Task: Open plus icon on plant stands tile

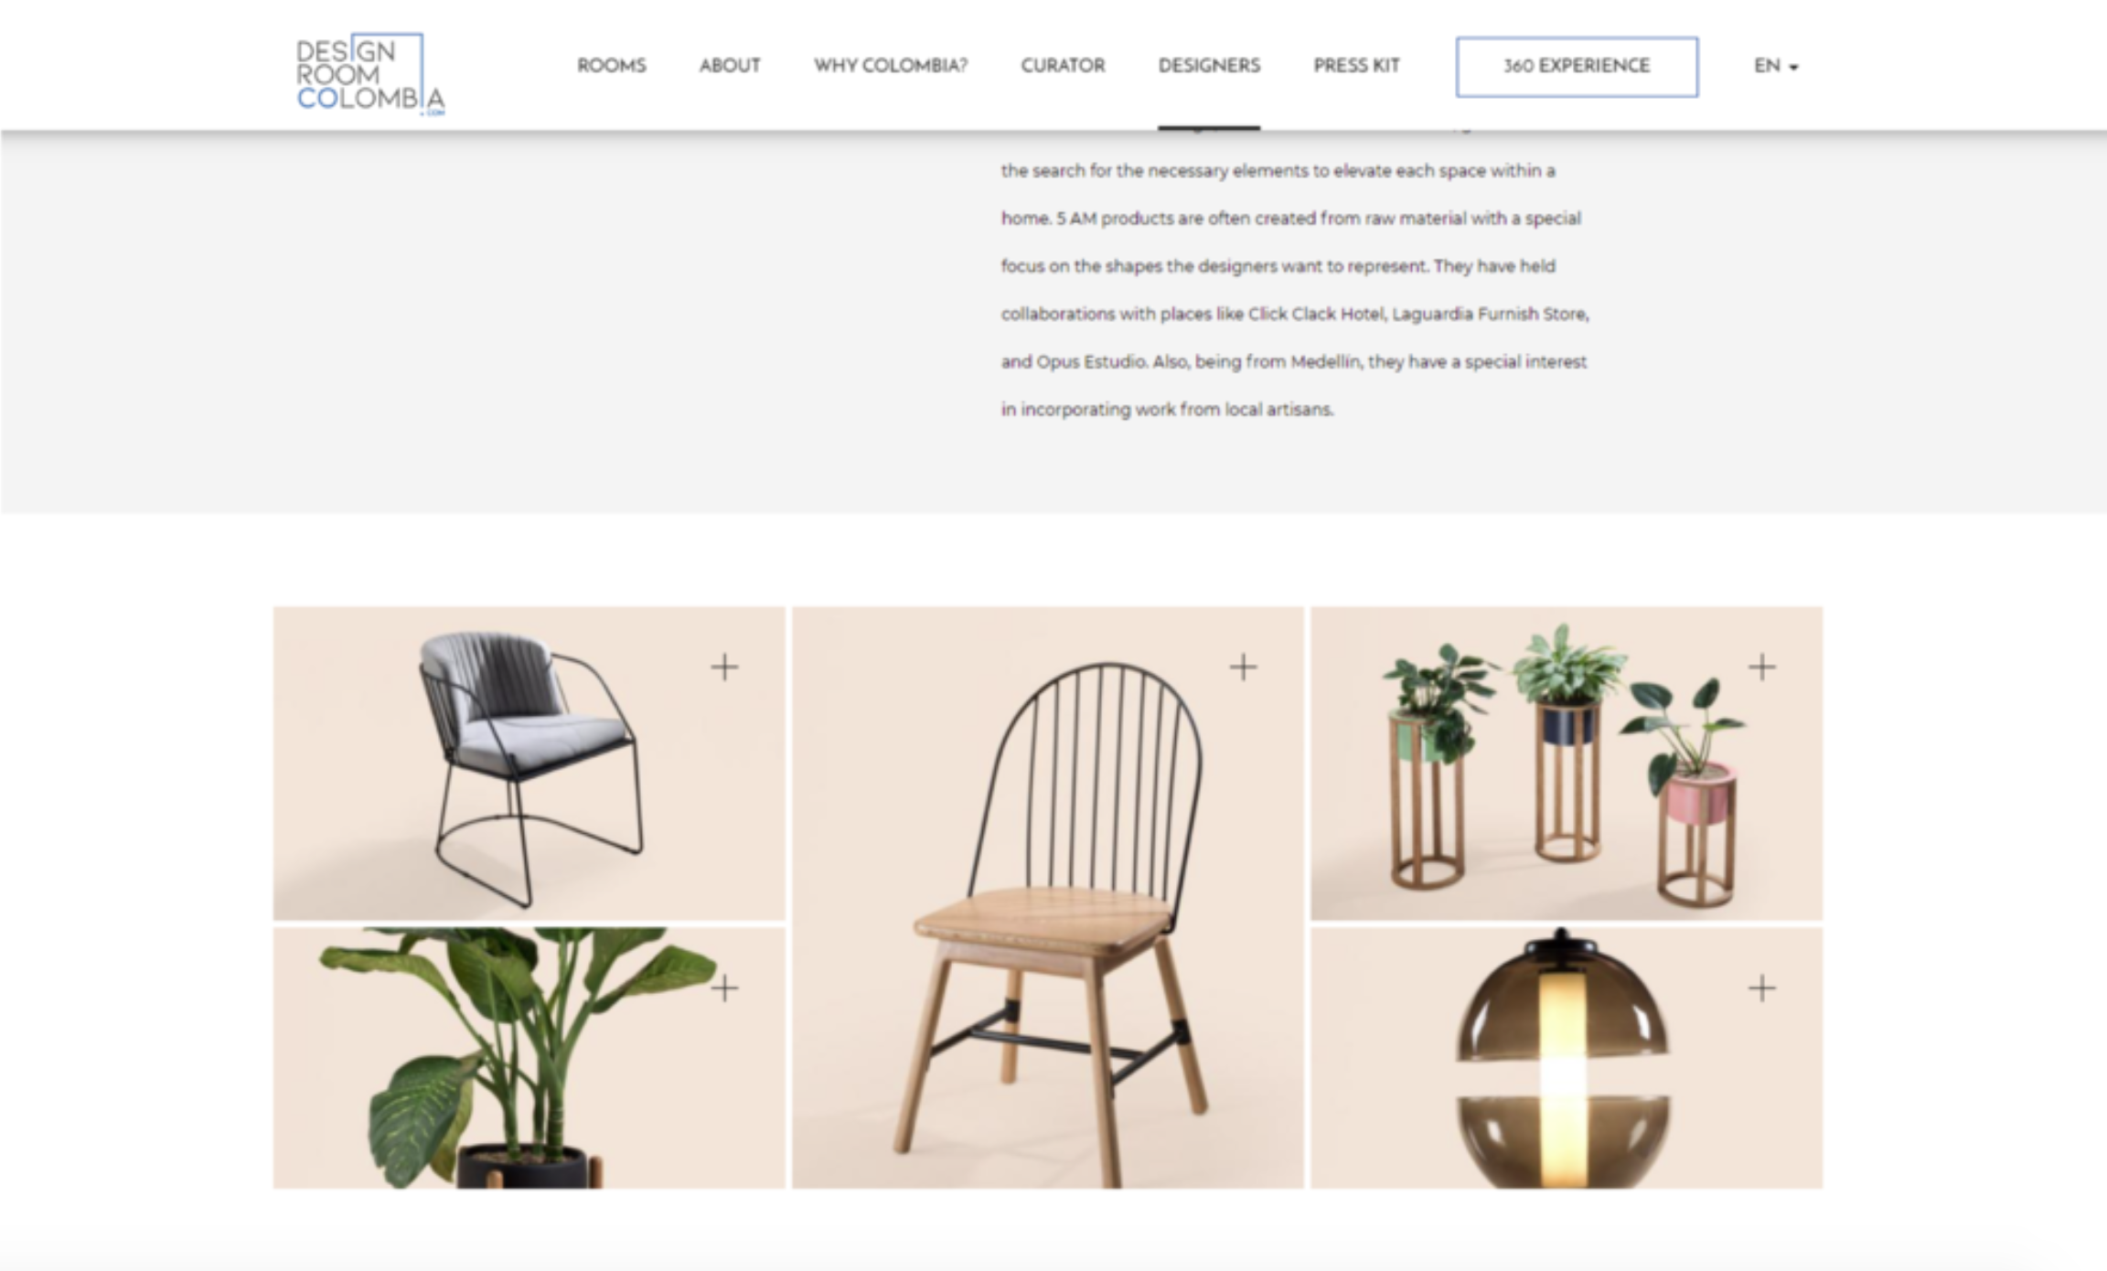Action: click(x=1762, y=667)
